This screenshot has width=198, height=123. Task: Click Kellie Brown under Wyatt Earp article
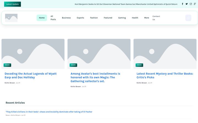[10, 83]
